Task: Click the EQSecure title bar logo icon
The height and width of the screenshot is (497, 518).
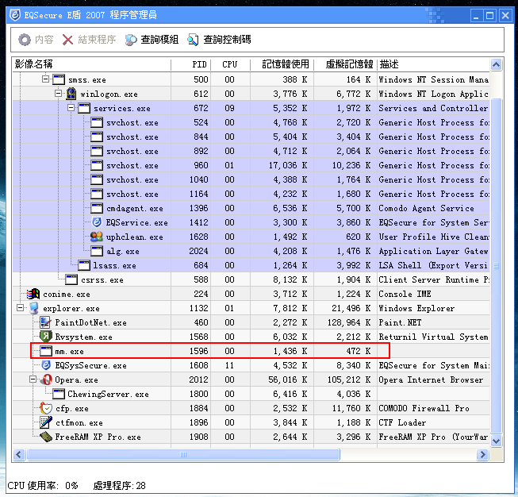Action: [15, 14]
